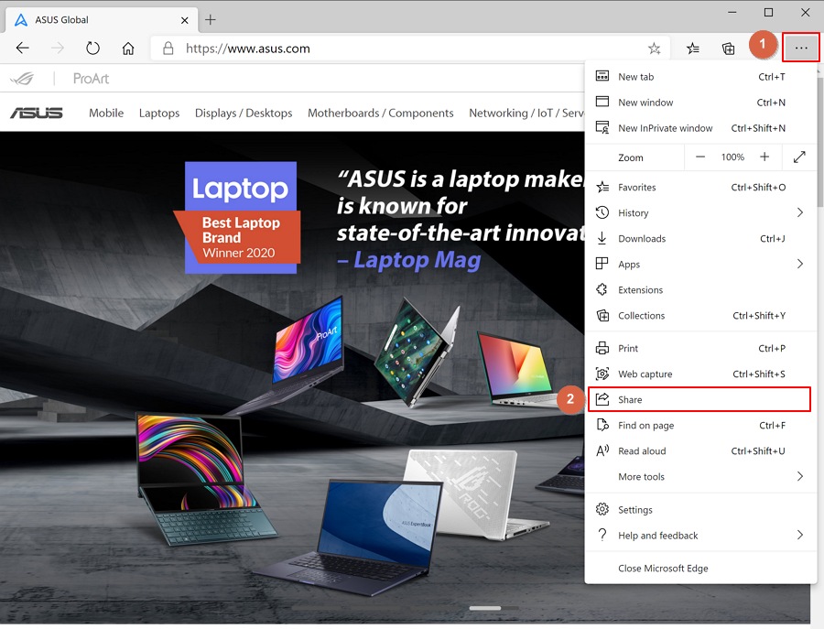Open Favorites from the menu
Screen dimensions: 824x629
coord(700,187)
